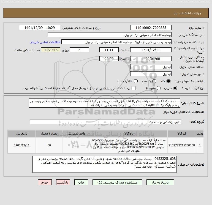212x205 pixels.
Task: Select the کالا radio button
Action: pos(168,81)
